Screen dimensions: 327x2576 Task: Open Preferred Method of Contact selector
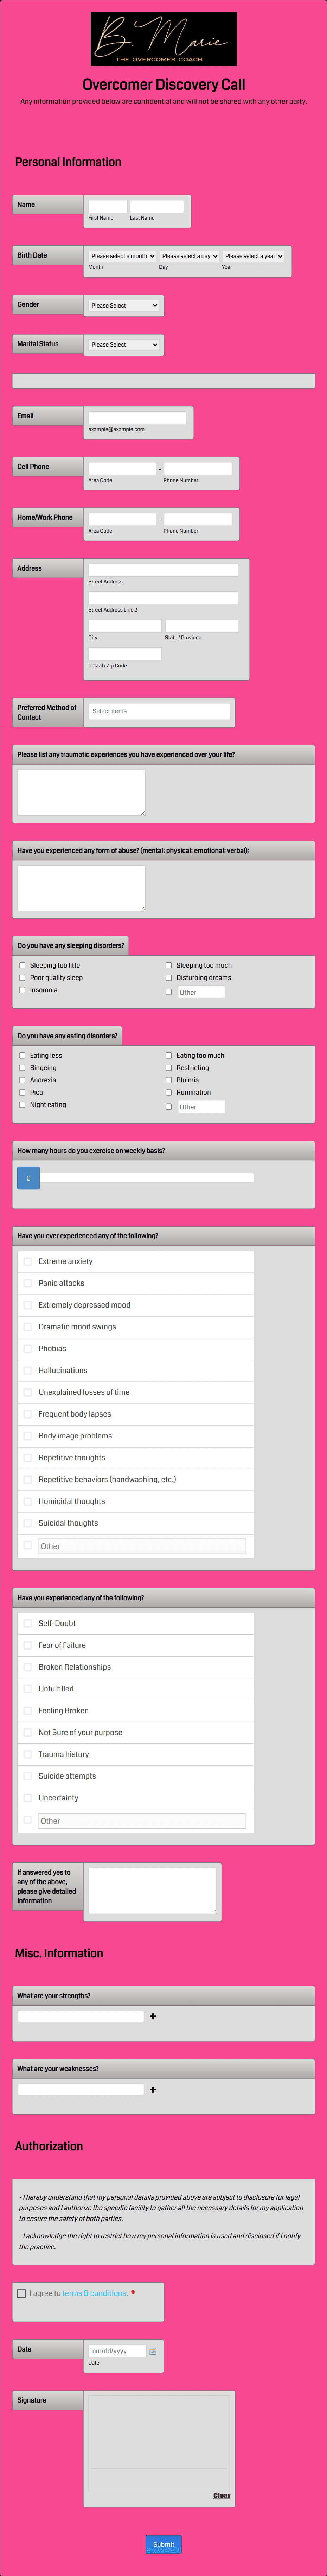[159, 711]
